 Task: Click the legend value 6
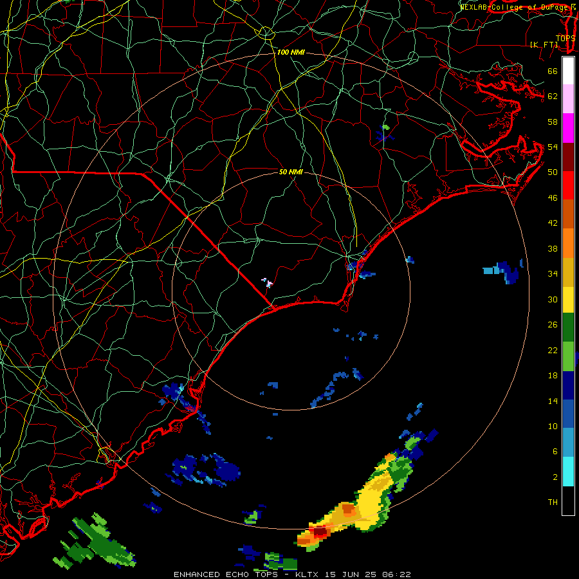(x=555, y=452)
